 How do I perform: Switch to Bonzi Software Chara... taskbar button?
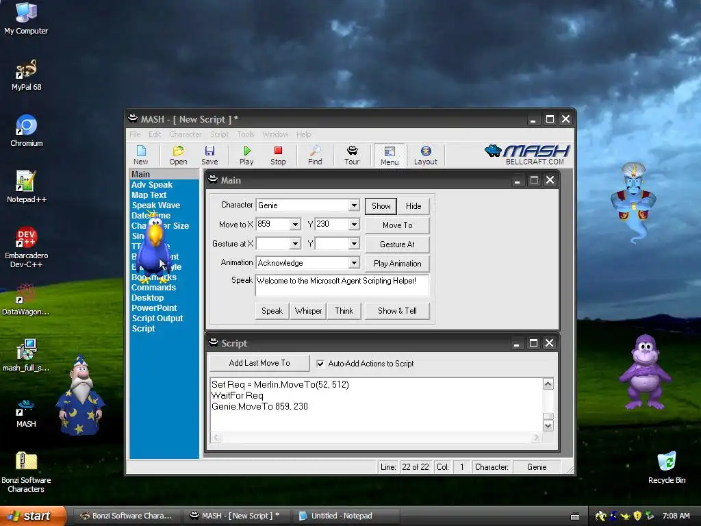click(127, 516)
